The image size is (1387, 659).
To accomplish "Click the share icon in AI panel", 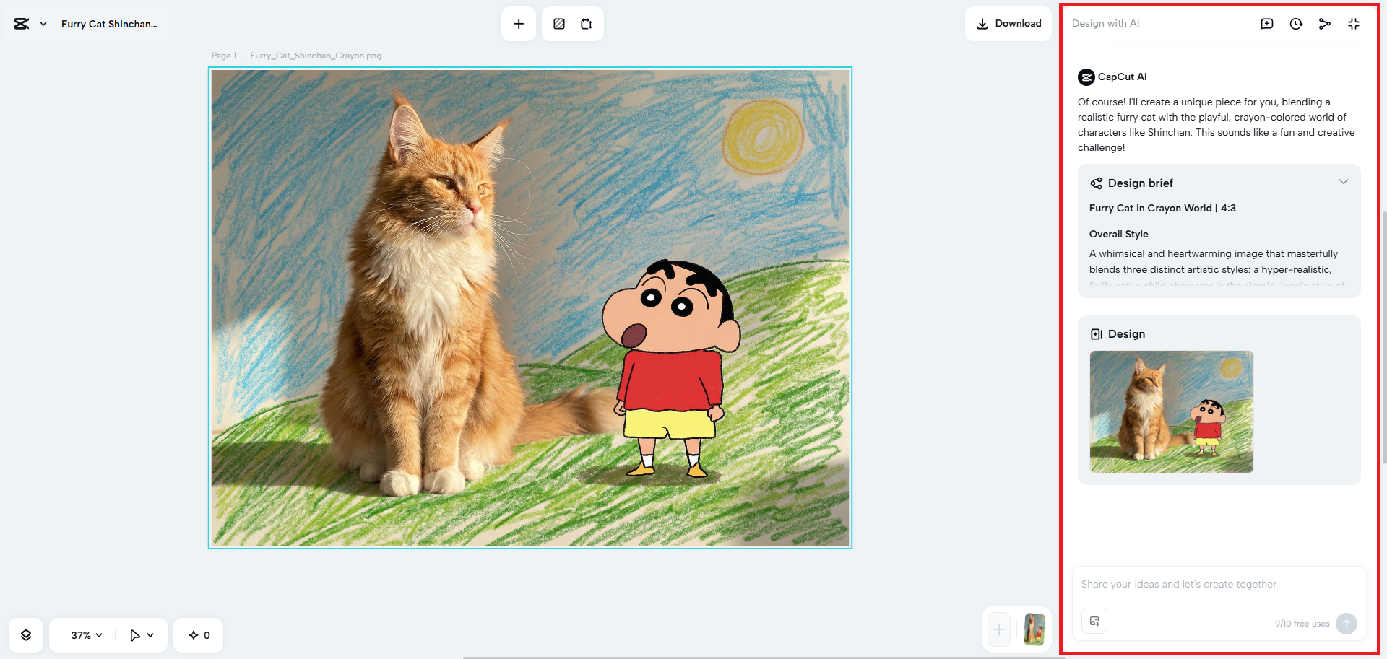I will (x=1325, y=24).
